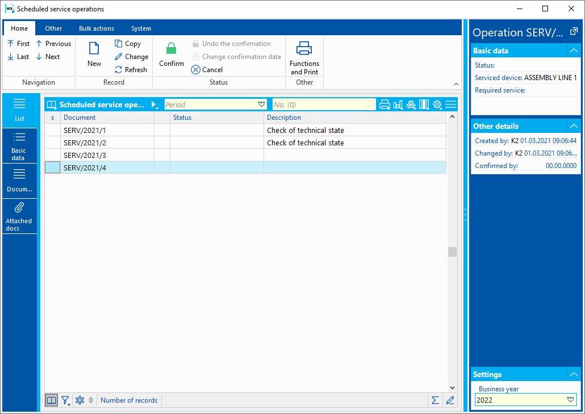Open Documents sidebar view

tap(19, 181)
